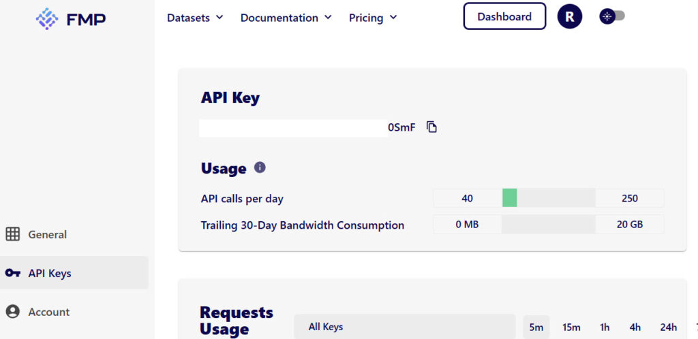Open the user profile avatar R

(x=569, y=17)
